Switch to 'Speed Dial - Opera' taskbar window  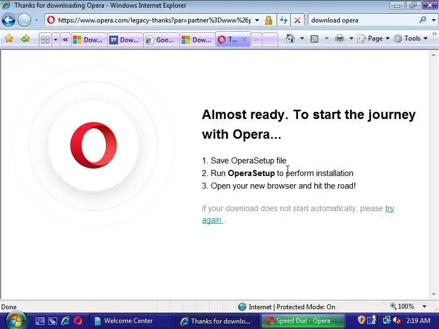(303, 321)
